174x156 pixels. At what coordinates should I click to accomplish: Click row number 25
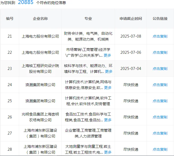tap(10, 101)
